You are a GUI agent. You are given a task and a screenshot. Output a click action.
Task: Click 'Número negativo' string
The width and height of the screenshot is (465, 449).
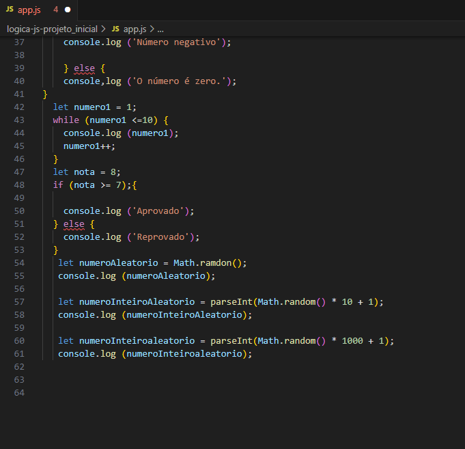[176, 42]
